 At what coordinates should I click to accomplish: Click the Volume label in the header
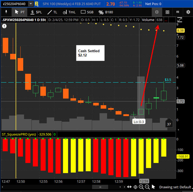click(x=148, y=20)
